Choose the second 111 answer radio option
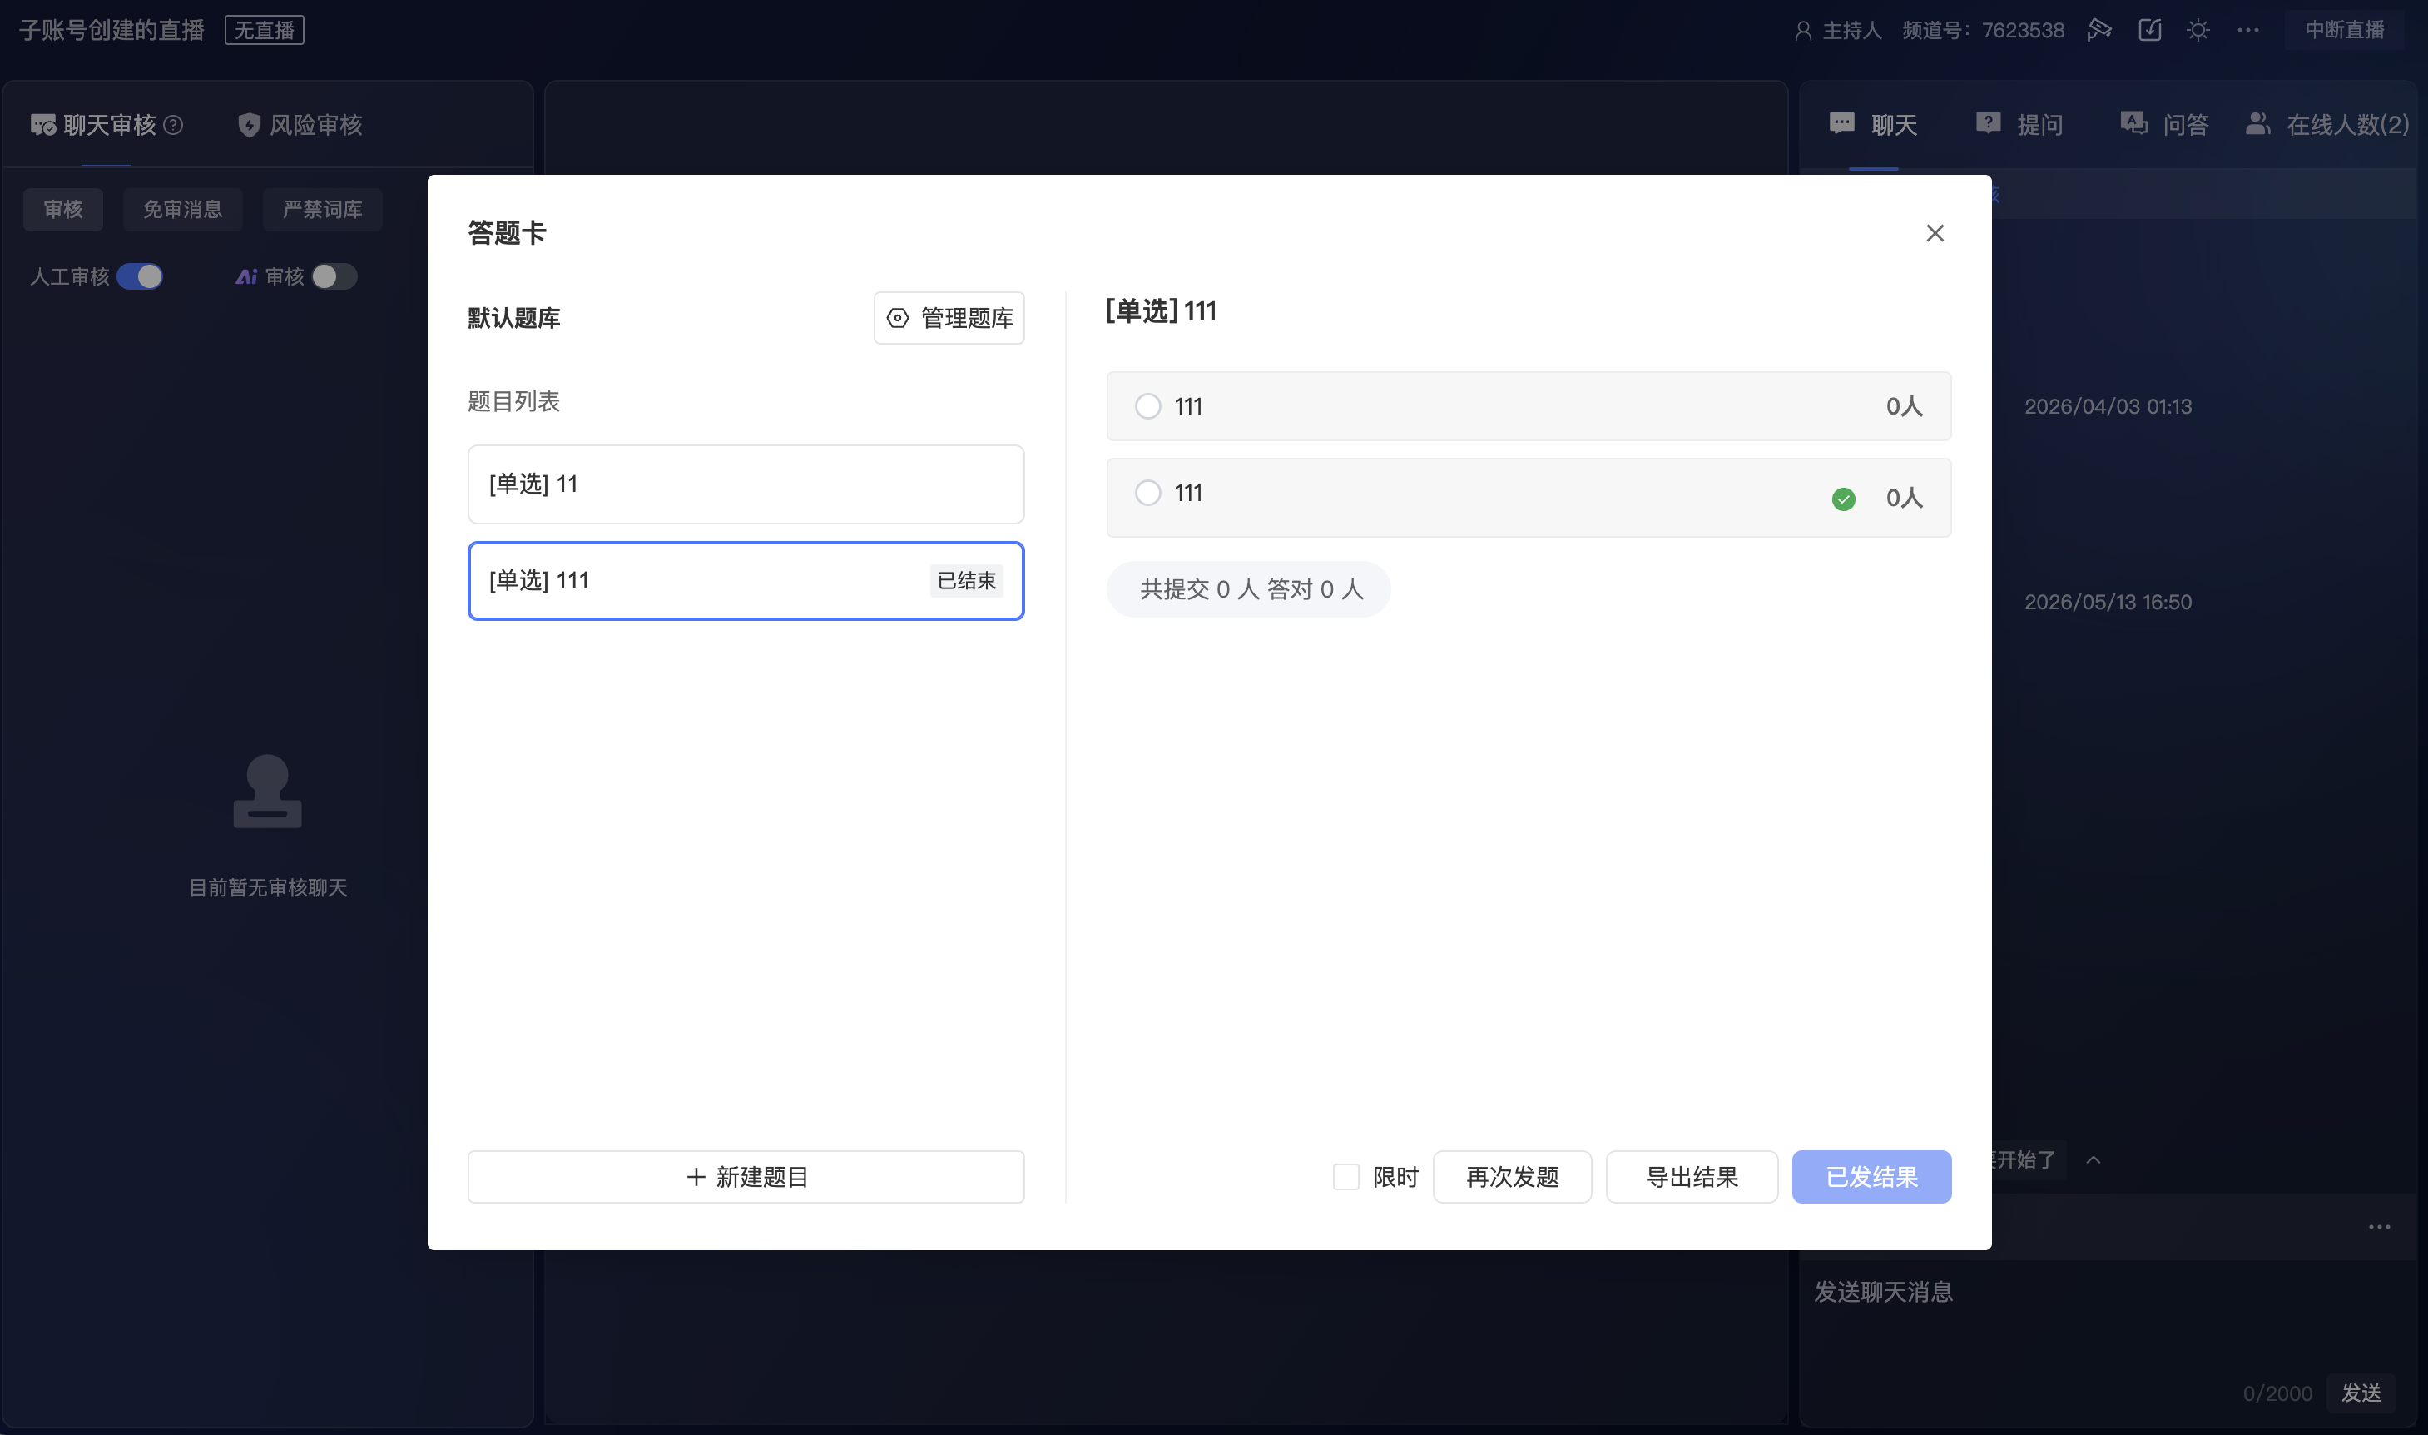This screenshot has width=2428, height=1435. 1147,493
